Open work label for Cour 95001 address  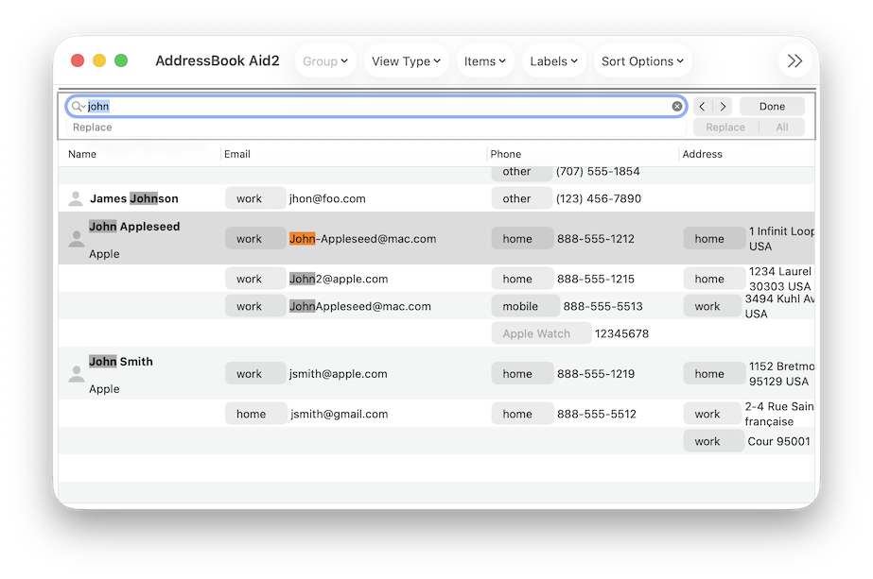point(714,441)
